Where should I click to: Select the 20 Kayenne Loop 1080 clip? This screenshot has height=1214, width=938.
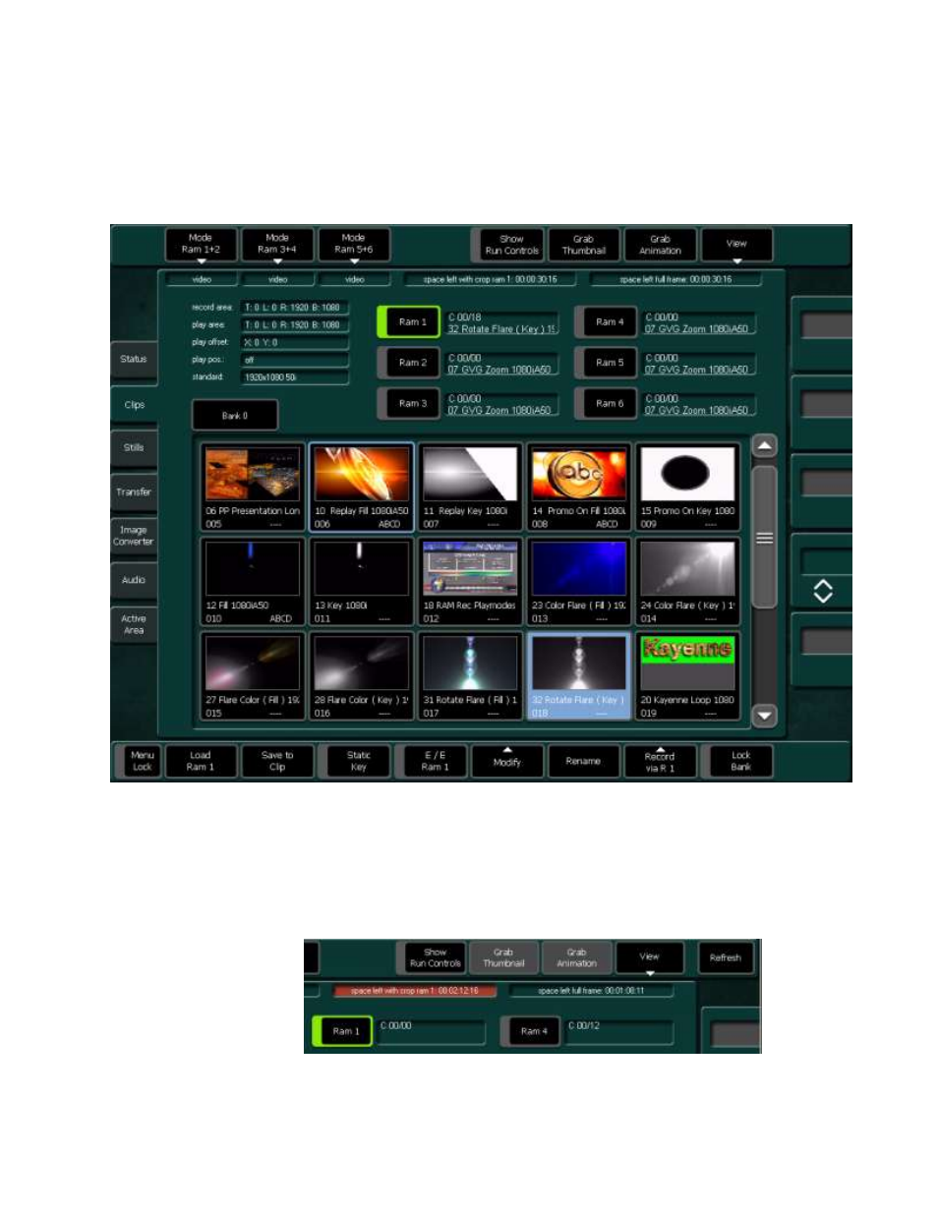pos(688,676)
